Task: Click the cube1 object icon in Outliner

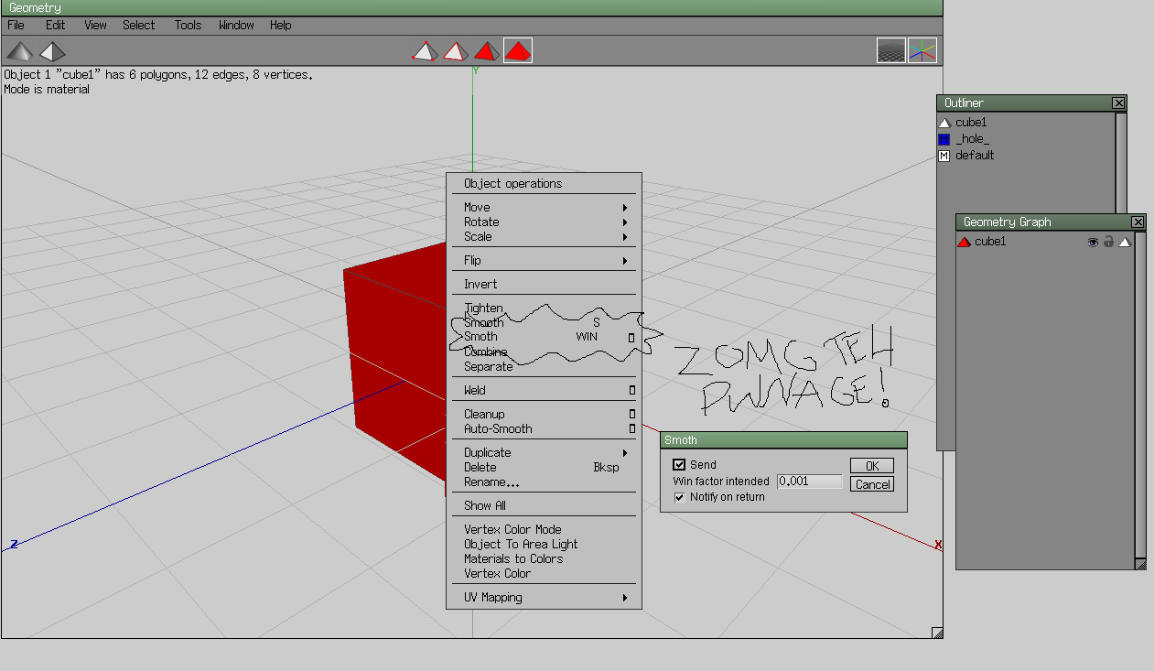Action: coord(944,123)
